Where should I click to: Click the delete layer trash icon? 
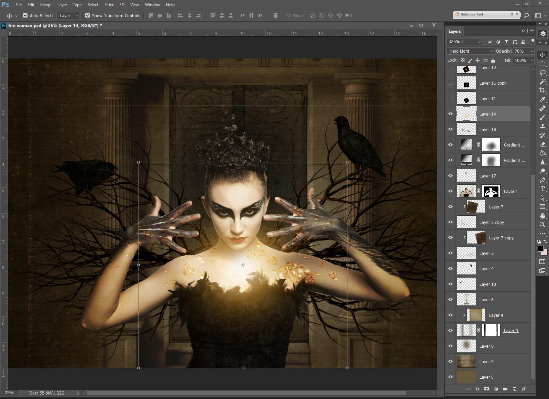coord(524,389)
